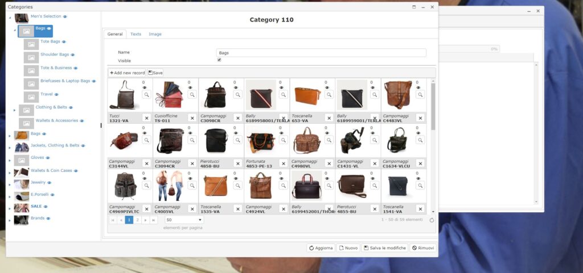The image size is (583, 273).
Task: Expand the Gloves tree node
Action: [10, 161]
